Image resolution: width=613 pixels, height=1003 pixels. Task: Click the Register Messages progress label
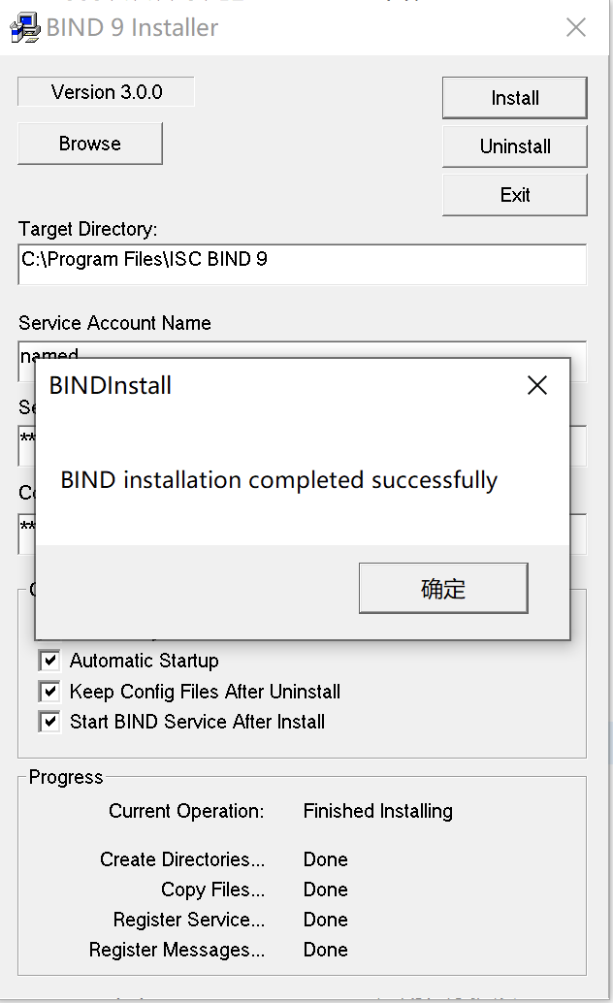[x=177, y=950]
